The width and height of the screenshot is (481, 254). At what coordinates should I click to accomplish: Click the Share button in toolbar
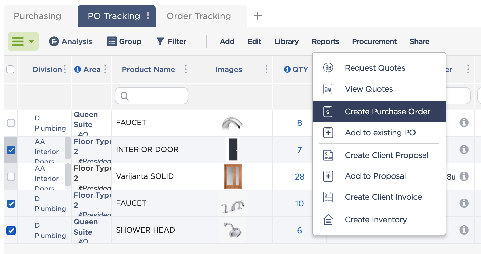(x=419, y=41)
